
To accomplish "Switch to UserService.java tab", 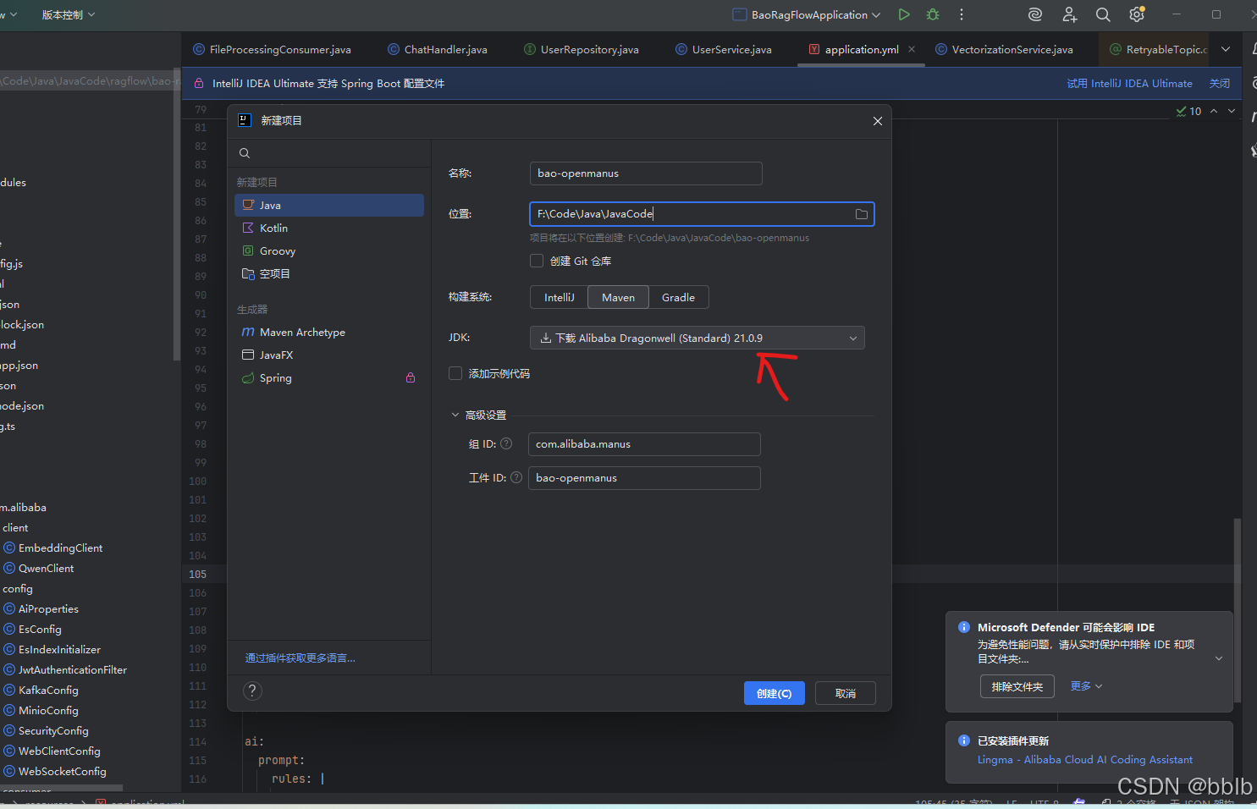I will [724, 49].
